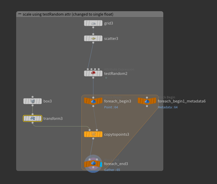Click the network box title bar text

[x=68, y=14]
